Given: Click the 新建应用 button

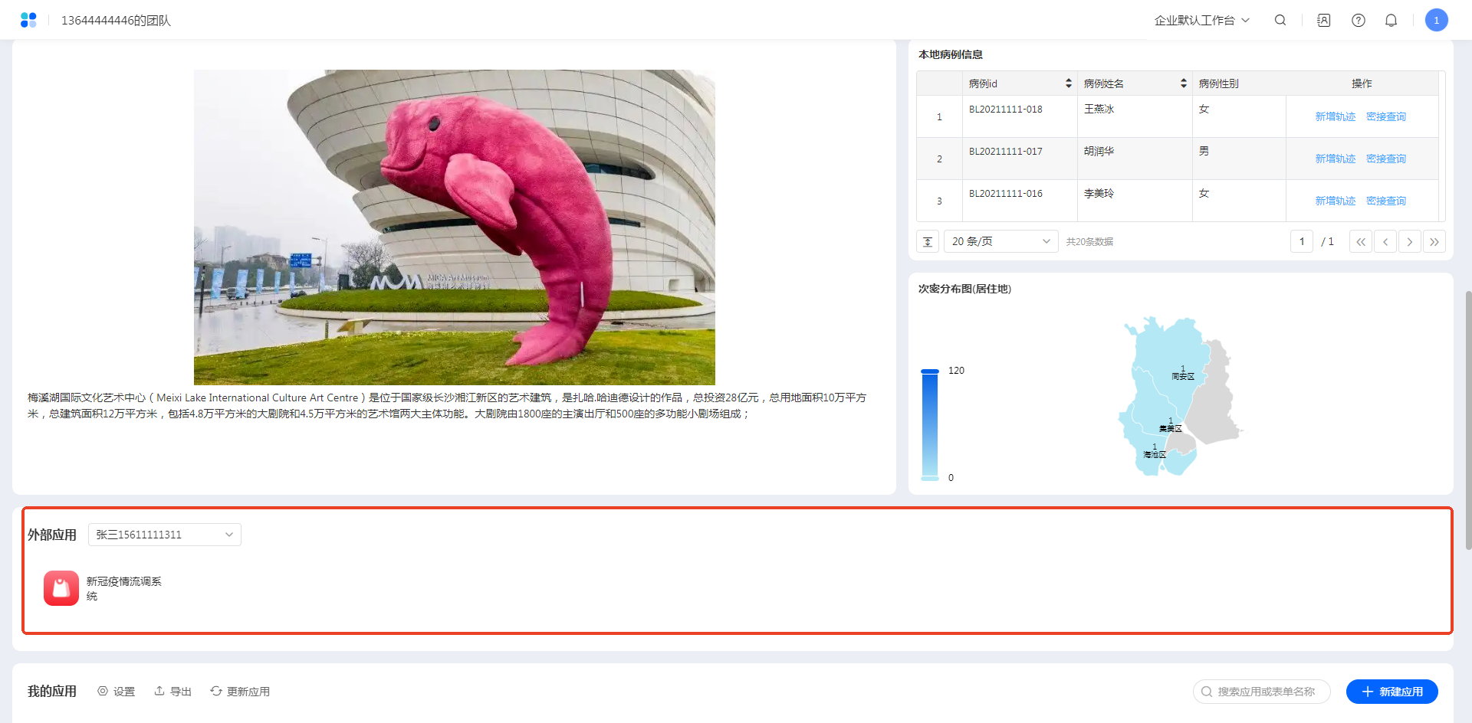Looking at the screenshot, I should click(x=1391, y=692).
